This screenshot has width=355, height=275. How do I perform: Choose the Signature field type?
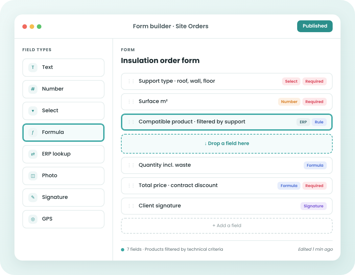[x=63, y=198]
